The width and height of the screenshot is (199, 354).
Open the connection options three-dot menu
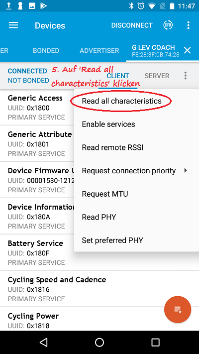pyautogui.click(x=185, y=76)
